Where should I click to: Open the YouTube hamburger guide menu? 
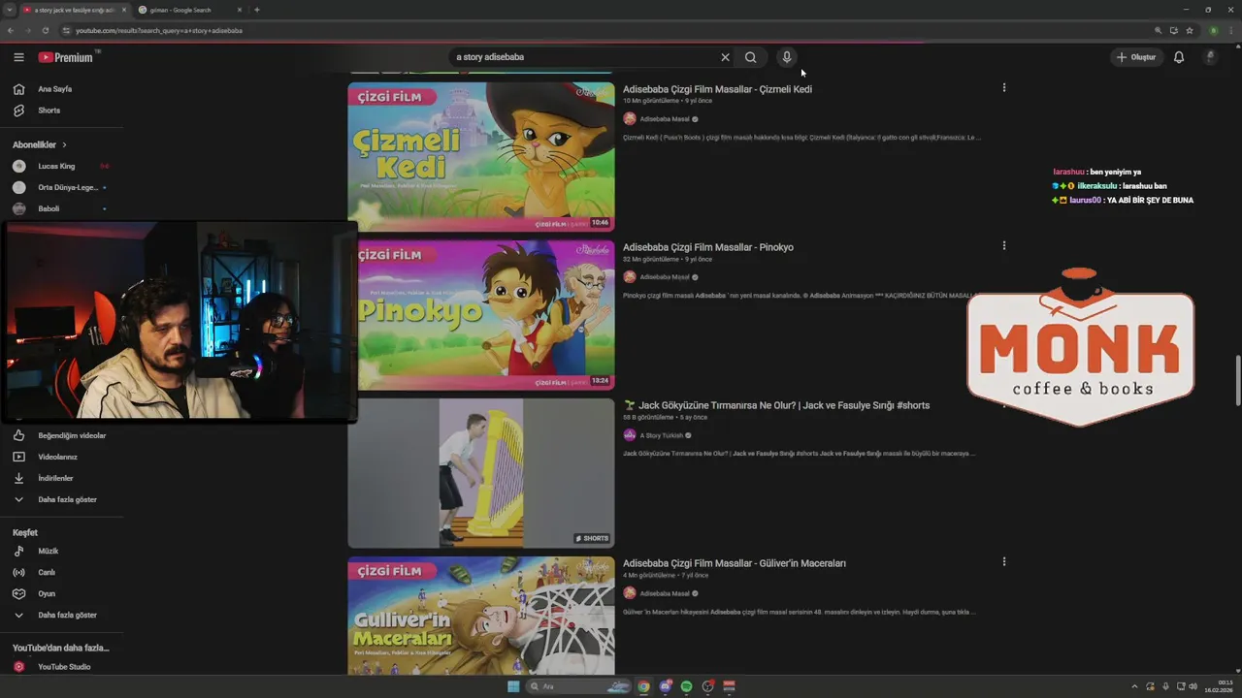point(18,57)
